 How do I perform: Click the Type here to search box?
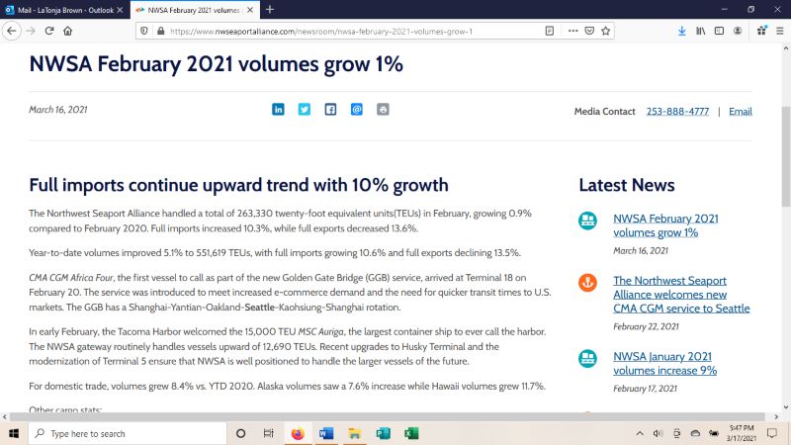[128, 433]
